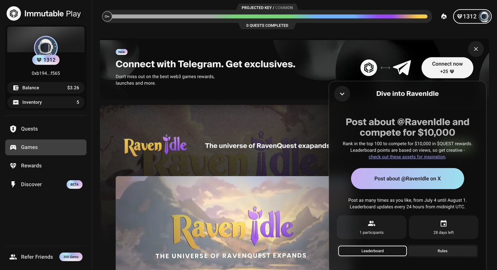Click the Games controller icon
The width and height of the screenshot is (497, 270).
tap(13, 147)
